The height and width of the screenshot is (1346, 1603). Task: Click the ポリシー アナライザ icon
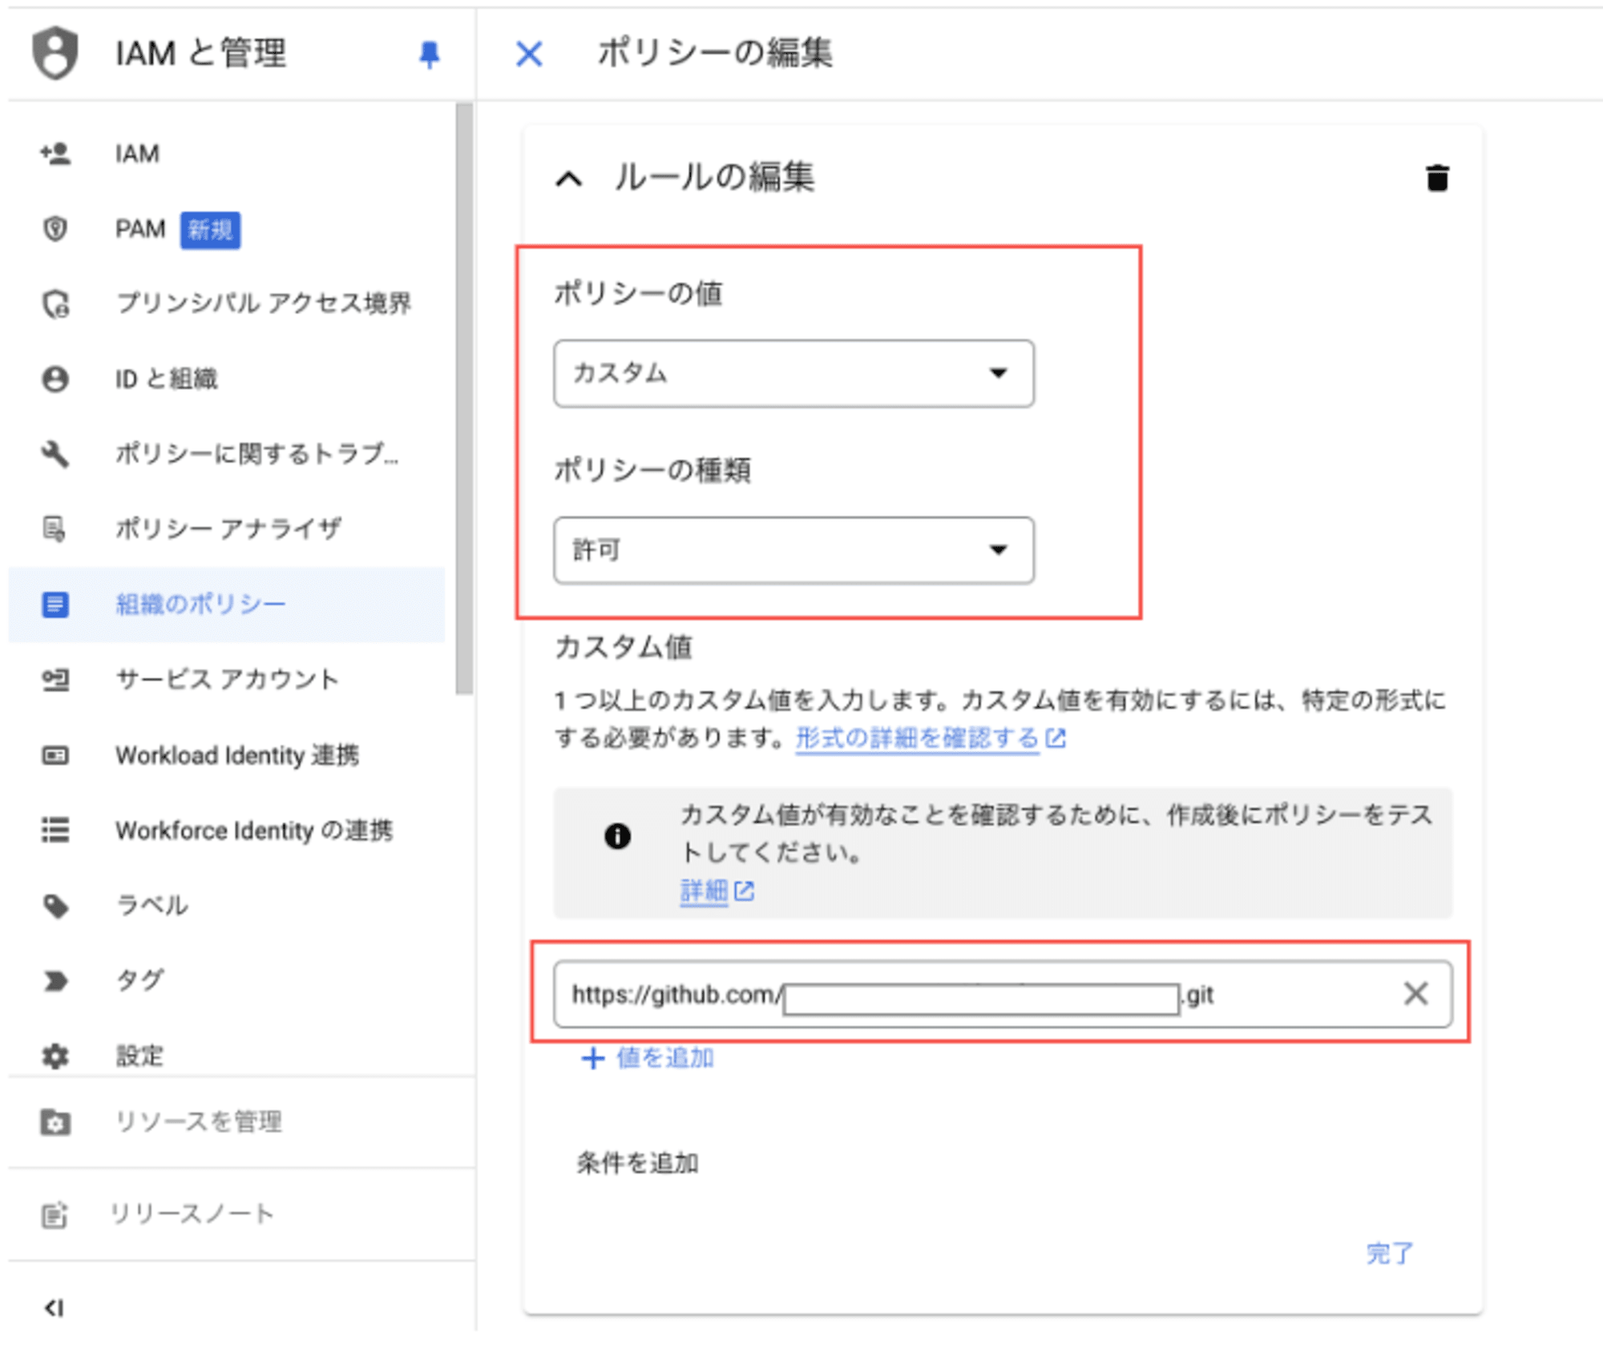[55, 529]
